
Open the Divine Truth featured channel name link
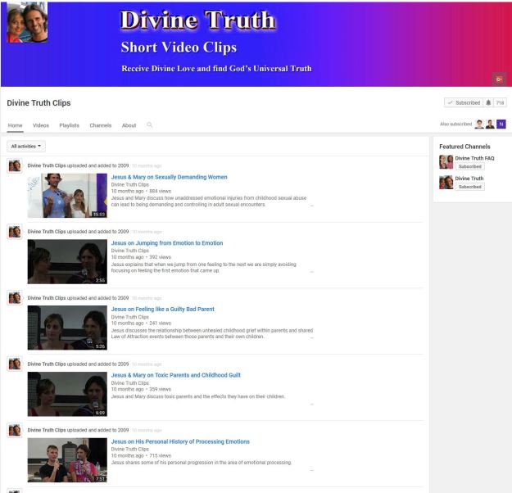pyautogui.click(x=469, y=179)
